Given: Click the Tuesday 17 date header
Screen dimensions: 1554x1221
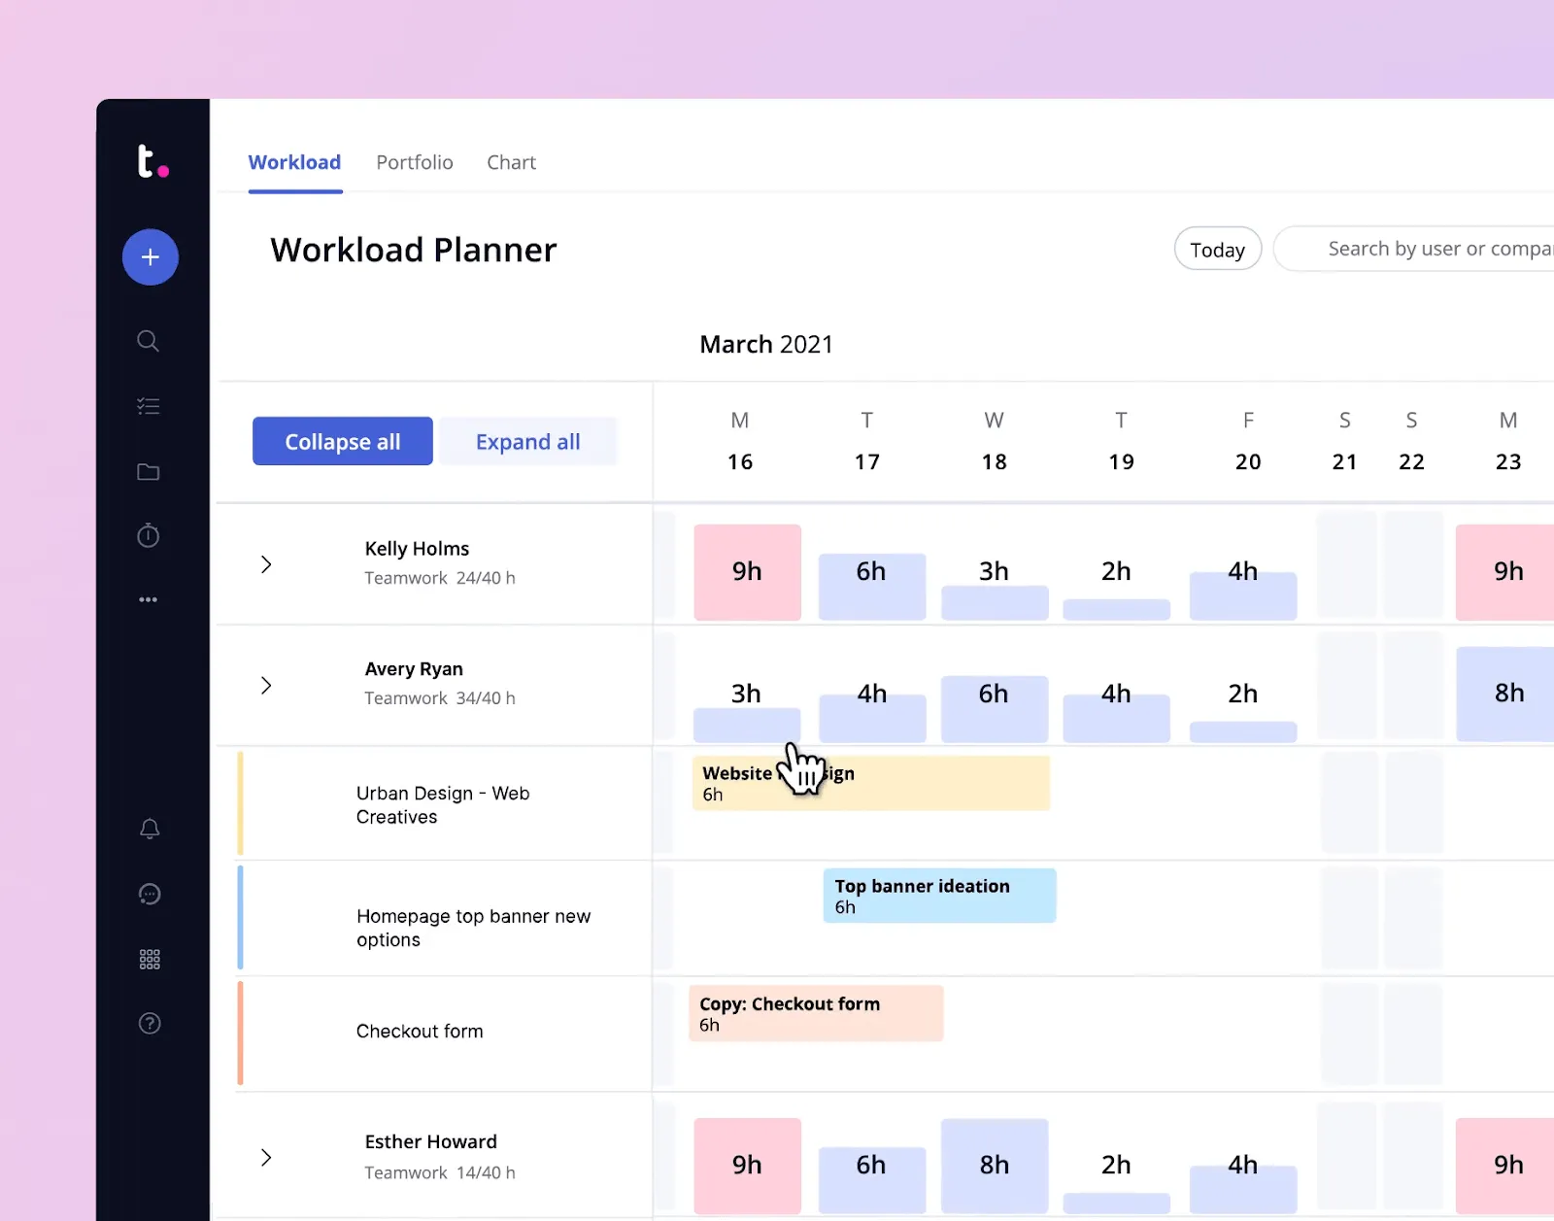Looking at the screenshot, I should [x=867, y=441].
